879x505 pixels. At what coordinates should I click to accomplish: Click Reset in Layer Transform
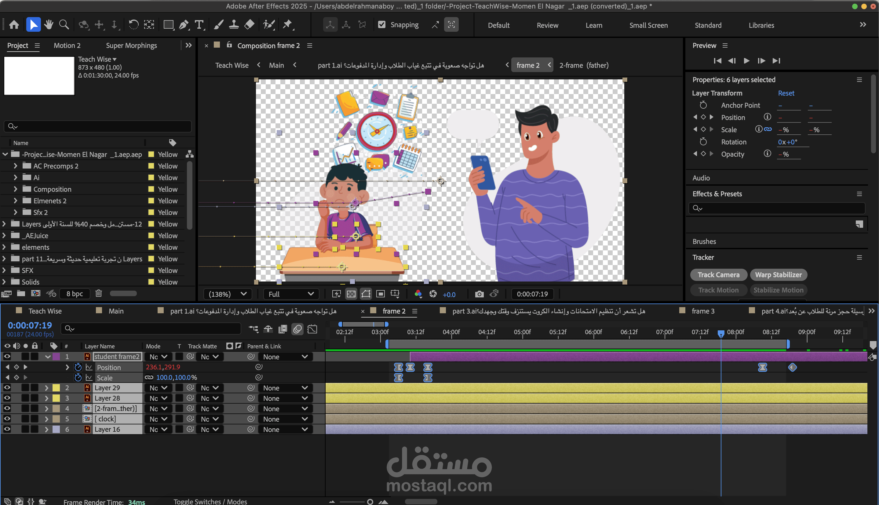786,93
